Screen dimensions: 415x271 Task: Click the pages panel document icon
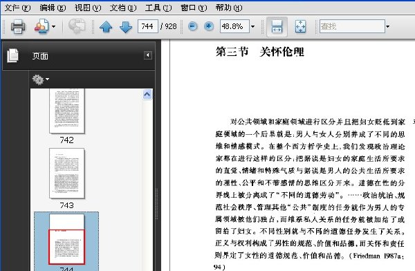[x=12, y=55]
